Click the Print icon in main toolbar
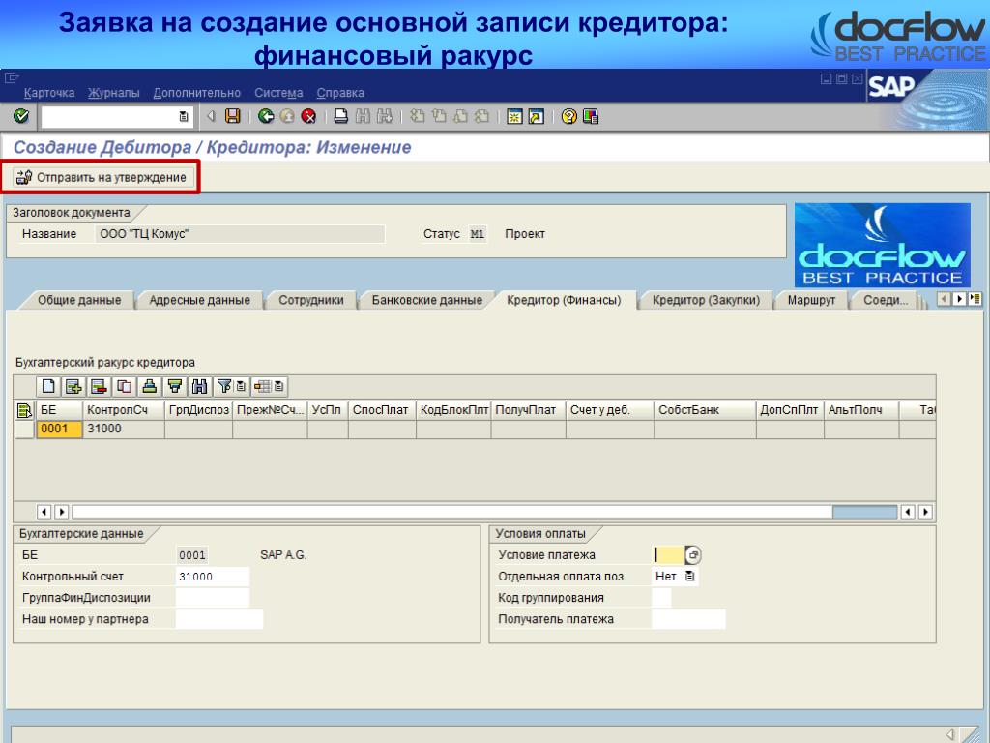The width and height of the screenshot is (990, 743). pos(341,116)
